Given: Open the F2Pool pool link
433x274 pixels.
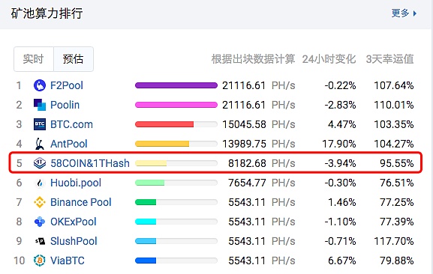Looking at the screenshot, I should (x=67, y=85).
